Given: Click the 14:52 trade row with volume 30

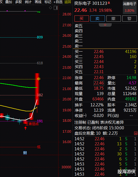Looking at the screenshot, I should [105, 154].
